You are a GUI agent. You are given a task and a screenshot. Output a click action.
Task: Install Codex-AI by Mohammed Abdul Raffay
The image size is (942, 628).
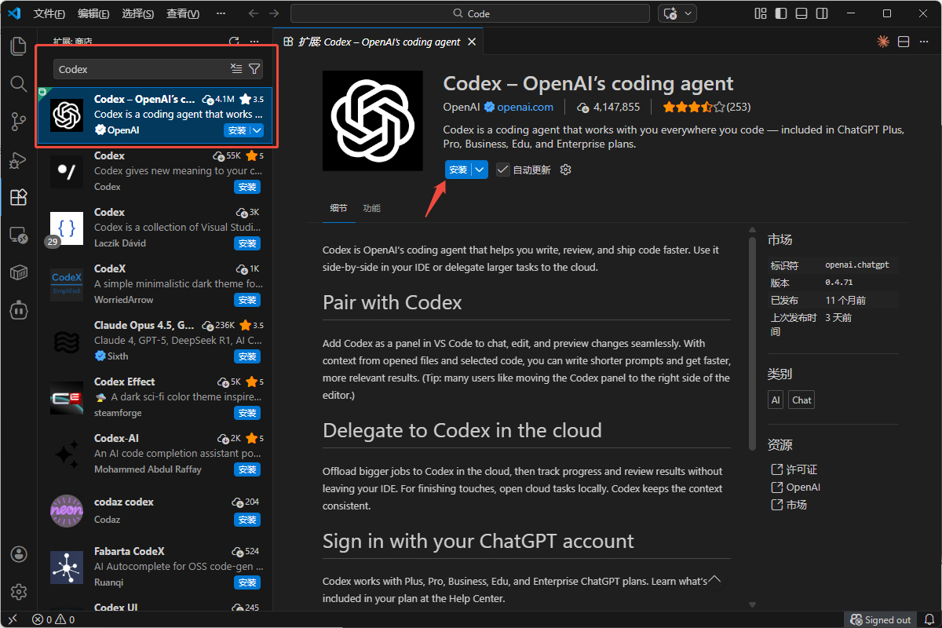click(x=247, y=469)
